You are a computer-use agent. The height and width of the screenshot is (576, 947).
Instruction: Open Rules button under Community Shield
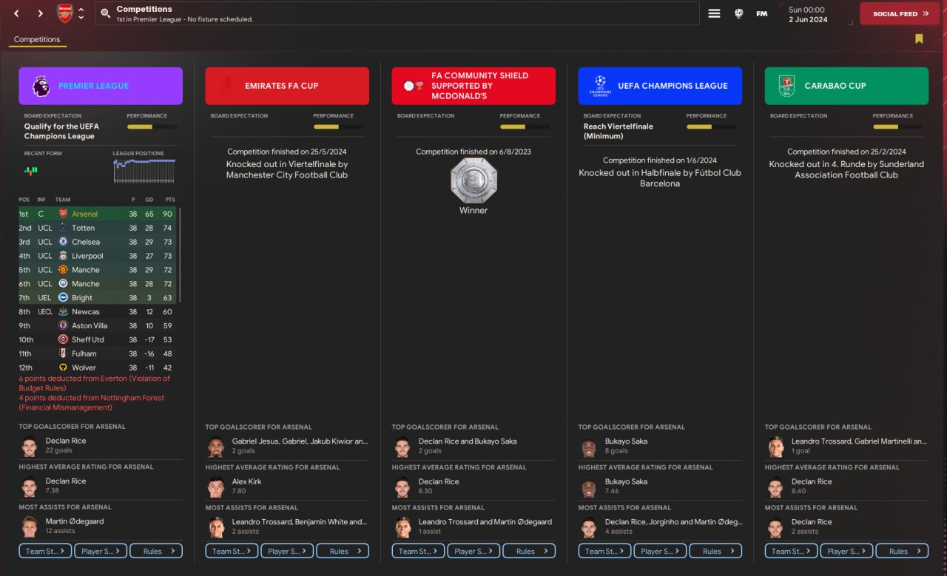click(x=529, y=551)
